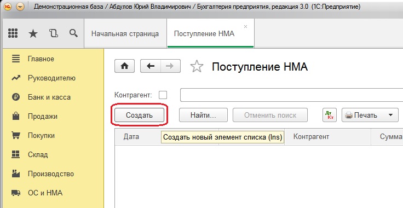
Task: Navigate forward with right arrow button
Action: [170, 66]
